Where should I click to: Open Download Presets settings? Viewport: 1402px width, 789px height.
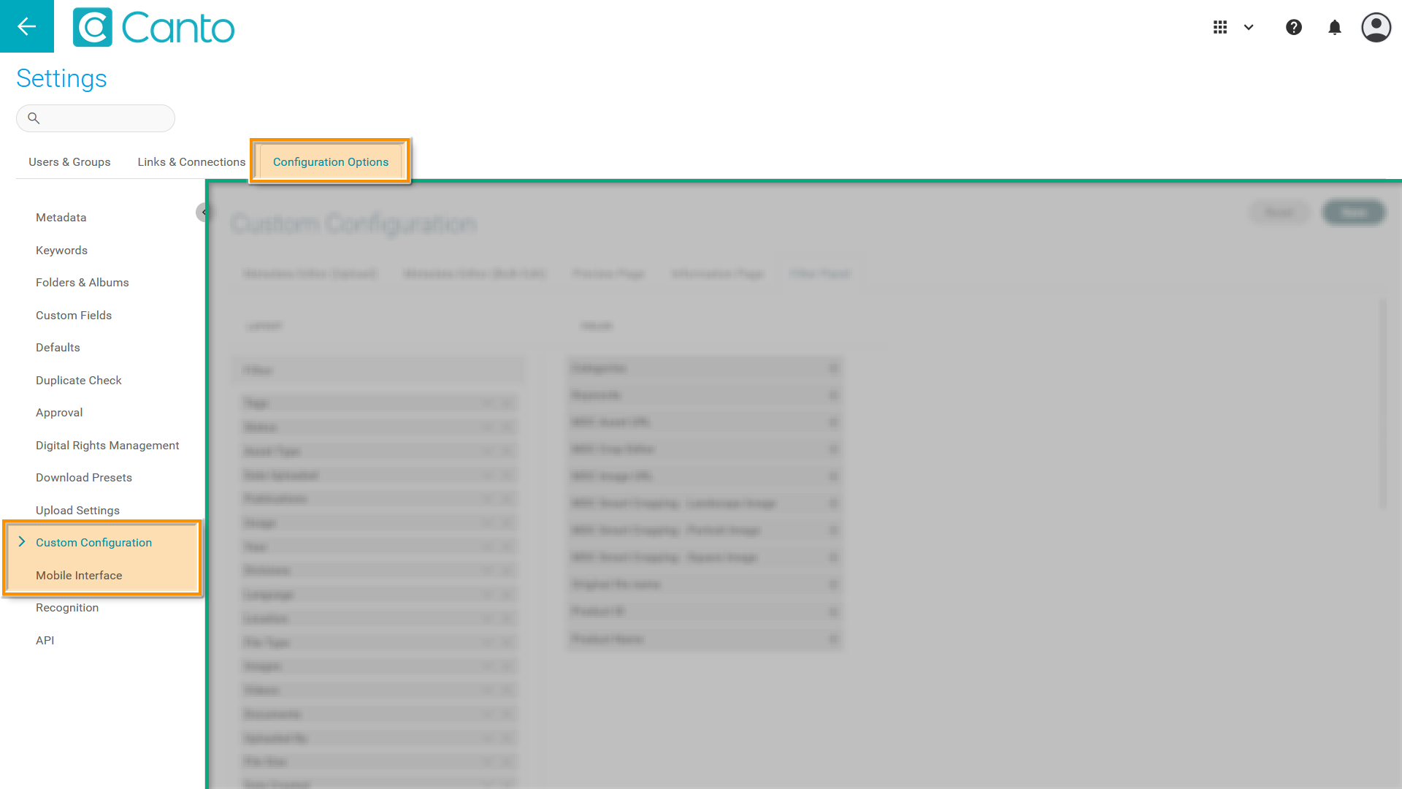pyautogui.click(x=84, y=478)
